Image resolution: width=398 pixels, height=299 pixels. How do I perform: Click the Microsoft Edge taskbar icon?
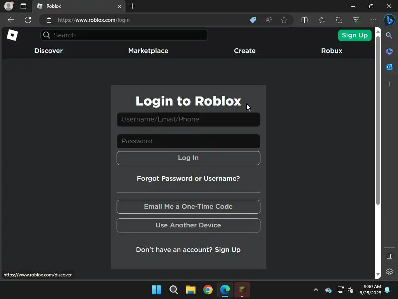coord(225,290)
